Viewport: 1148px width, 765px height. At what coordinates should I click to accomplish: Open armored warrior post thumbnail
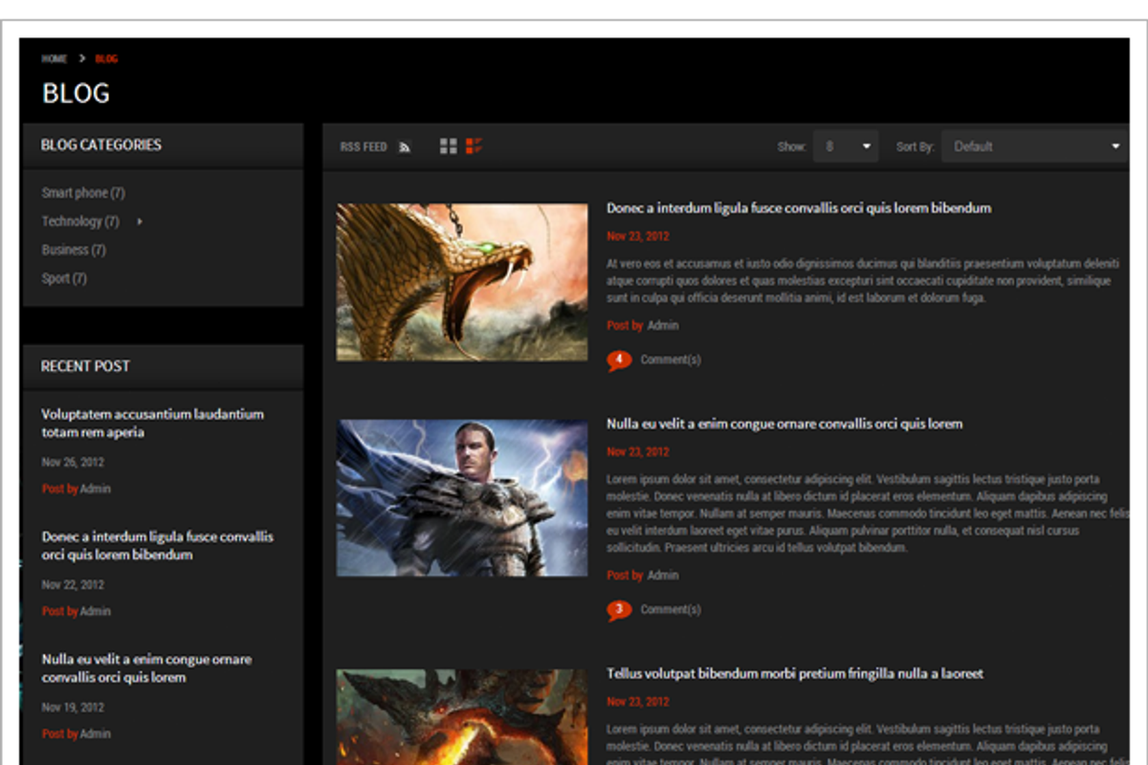click(462, 498)
